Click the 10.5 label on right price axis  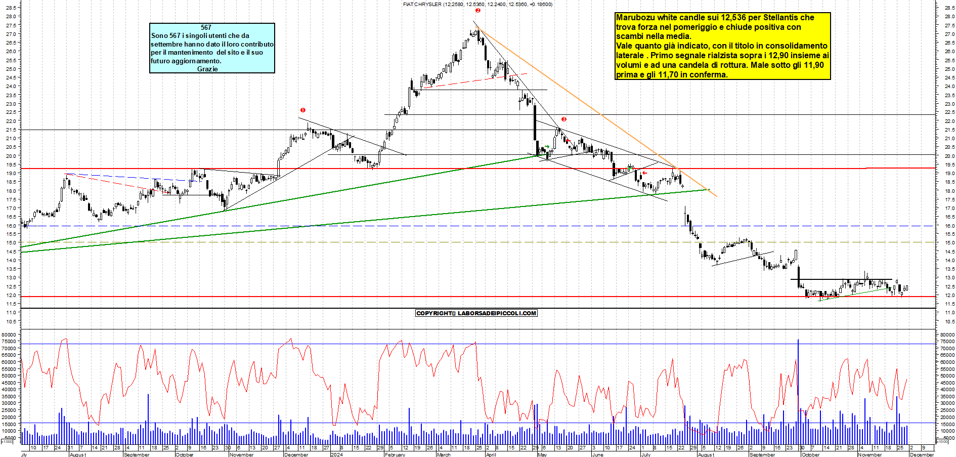949,321
